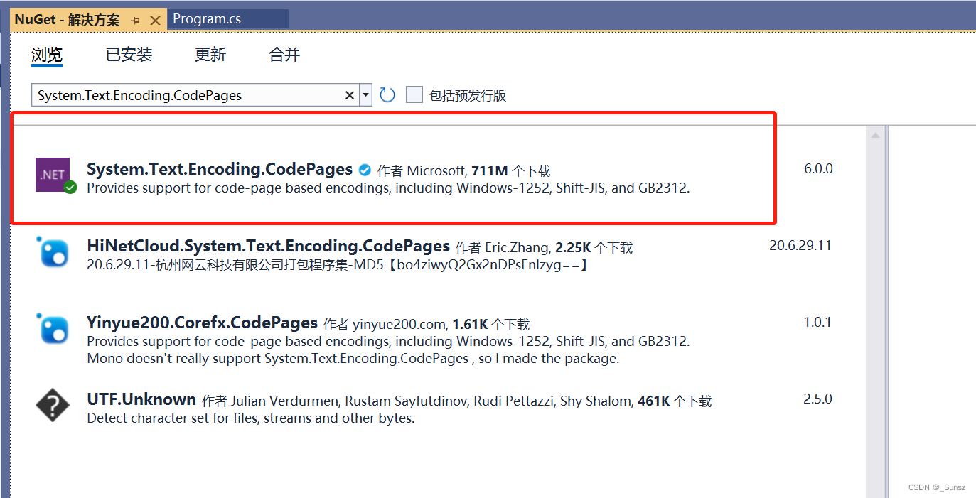Switch to the 已安装 tab

(129, 55)
